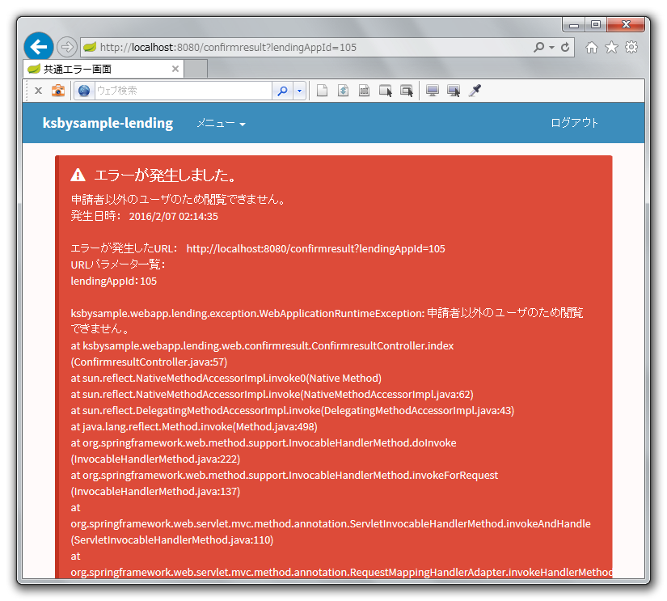
Task: Click the address bar URL field
Action: click(x=306, y=47)
